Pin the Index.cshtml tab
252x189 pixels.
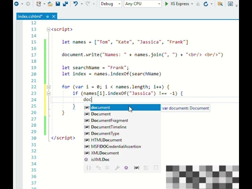coord(47,17)
